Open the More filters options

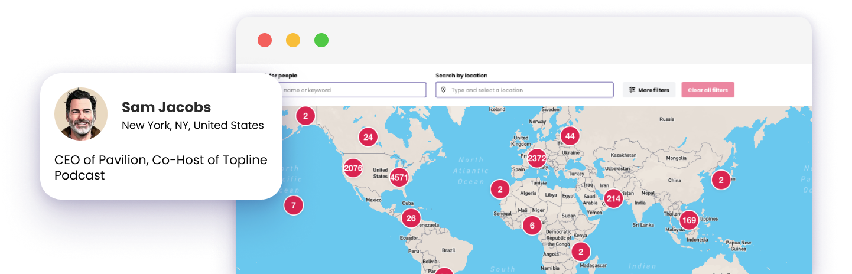(x=649, y=90)
